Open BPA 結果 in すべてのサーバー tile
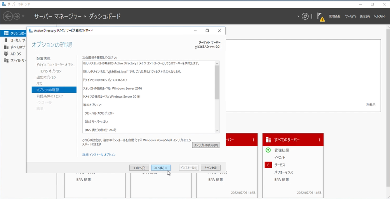390x199 pixels. (x=282, y=180)
